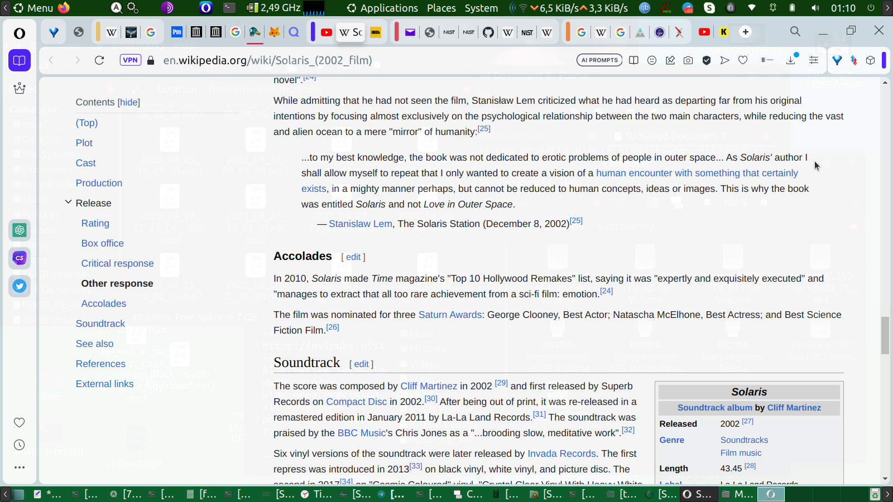Toggle the Contents list with the hide link
The height and width of the screenshot is (502, 893).
tap(128, 102)
